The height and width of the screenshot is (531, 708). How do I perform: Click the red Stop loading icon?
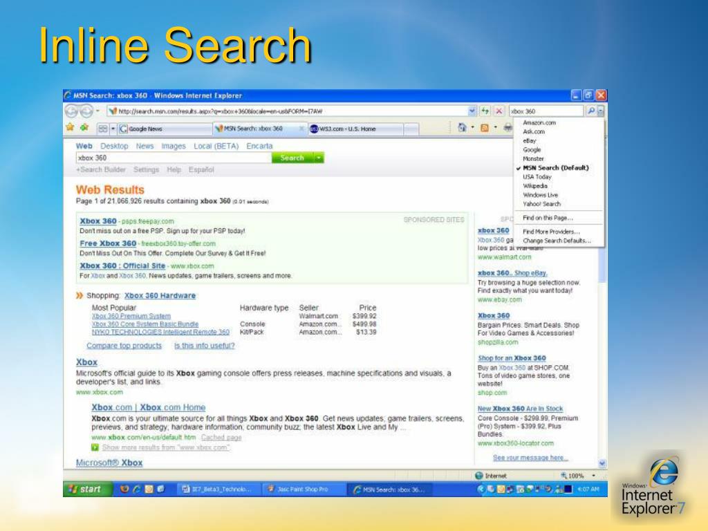(499, 111)
